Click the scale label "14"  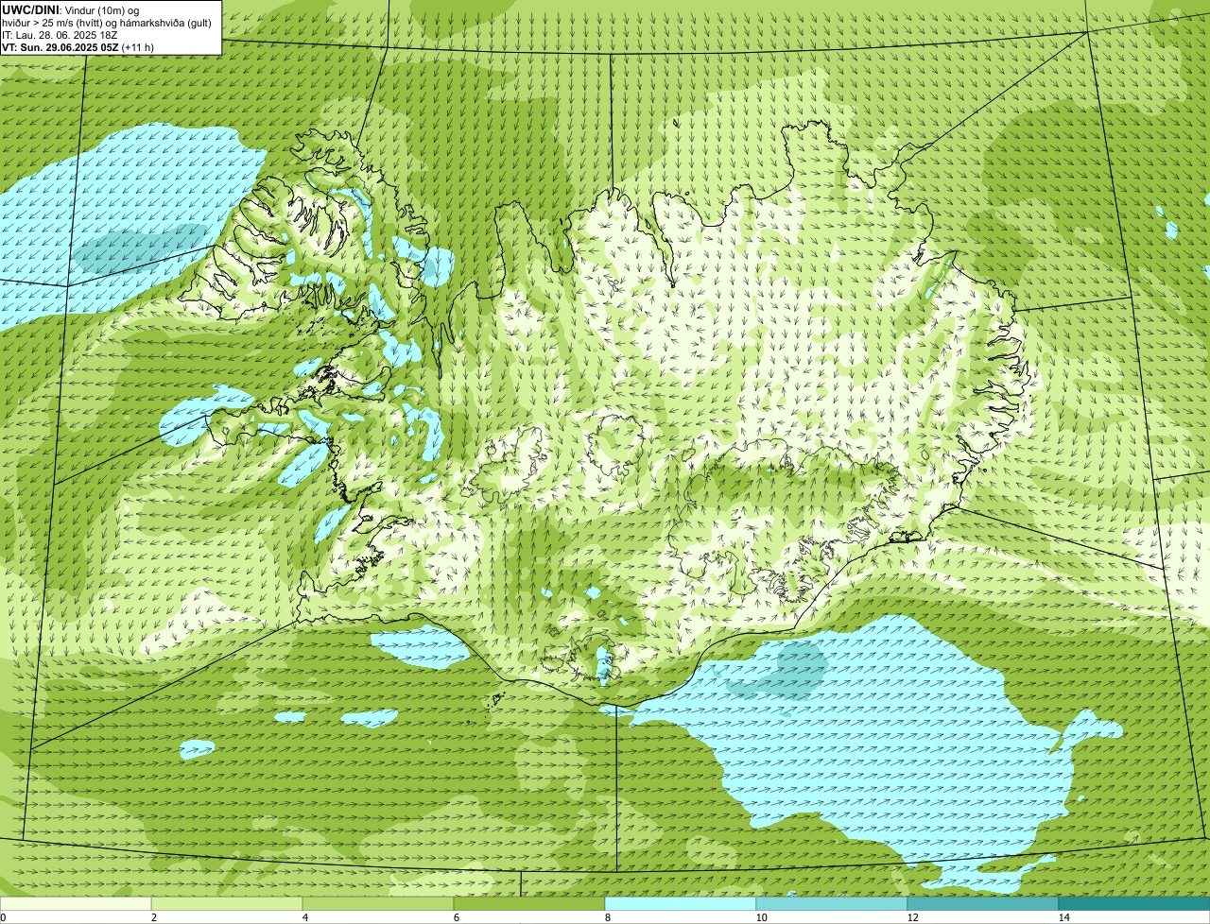coord(1063,917)
